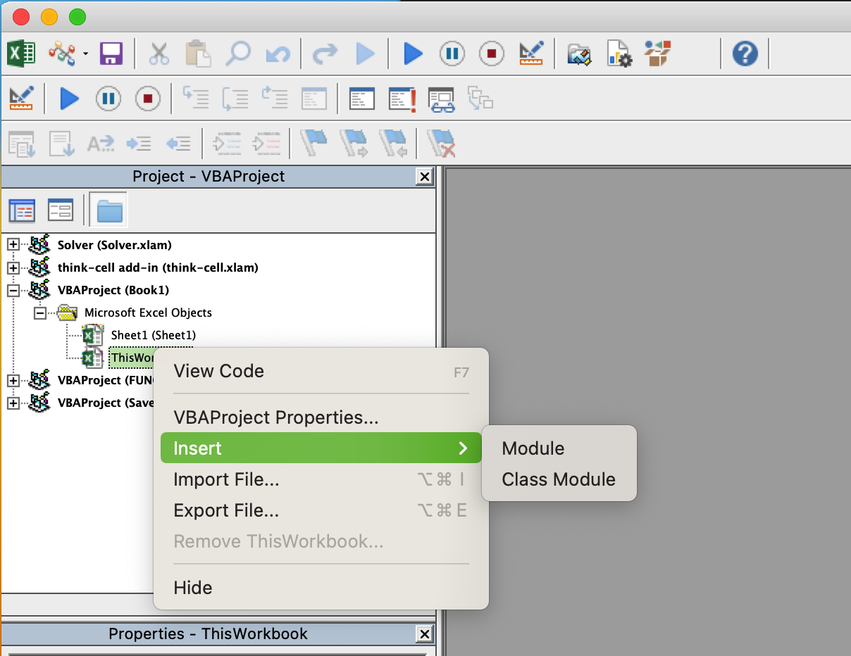The height and width of the screenshot is (656, 851).
Task: Click the Undo arrow icon
Action: point(278,54)
